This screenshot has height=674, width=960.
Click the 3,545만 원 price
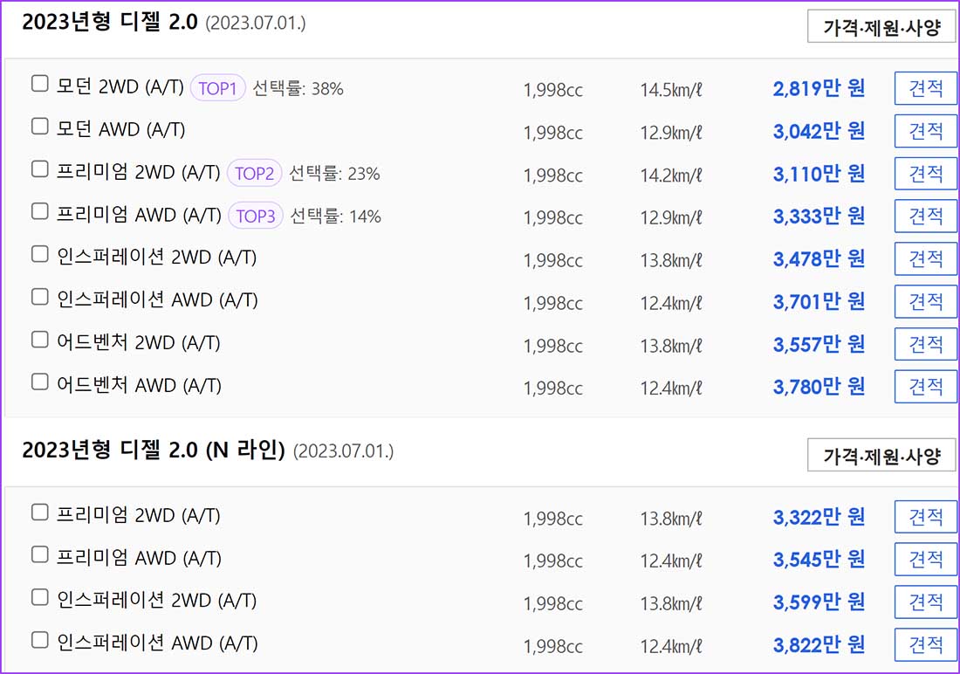[819, 560]
